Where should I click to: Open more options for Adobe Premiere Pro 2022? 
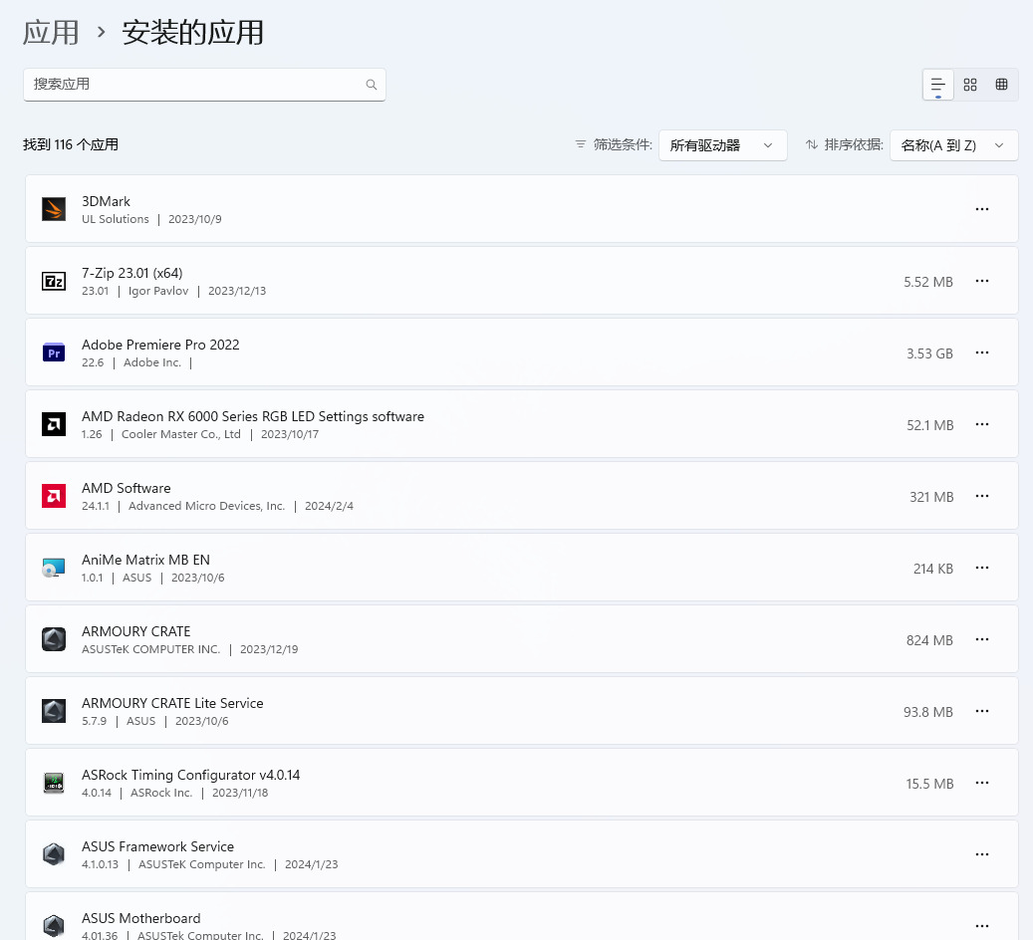click(x=982, y=353)
